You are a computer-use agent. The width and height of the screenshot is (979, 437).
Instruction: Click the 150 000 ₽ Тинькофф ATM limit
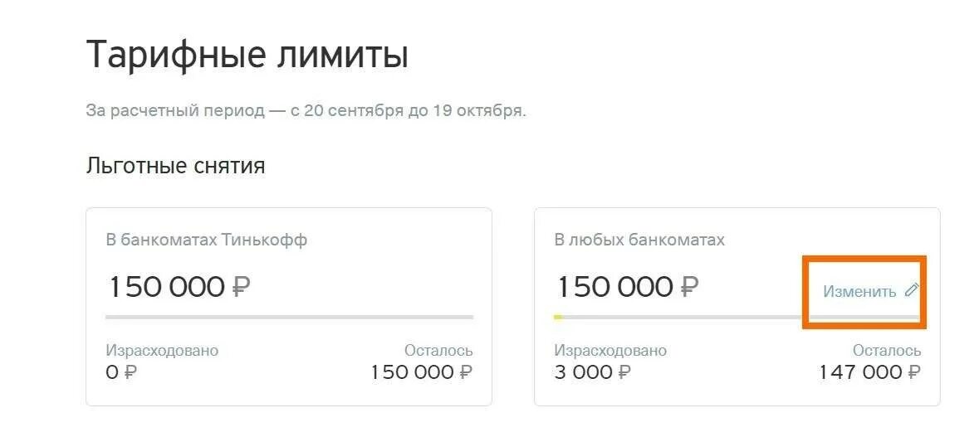pos(179,287)
